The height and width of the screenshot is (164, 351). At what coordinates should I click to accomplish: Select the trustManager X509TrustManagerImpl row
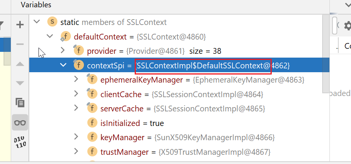coord(185,152)
